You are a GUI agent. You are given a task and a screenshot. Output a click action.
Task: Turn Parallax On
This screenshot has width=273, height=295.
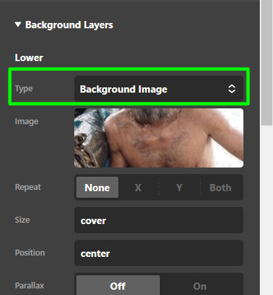[200, 286]
